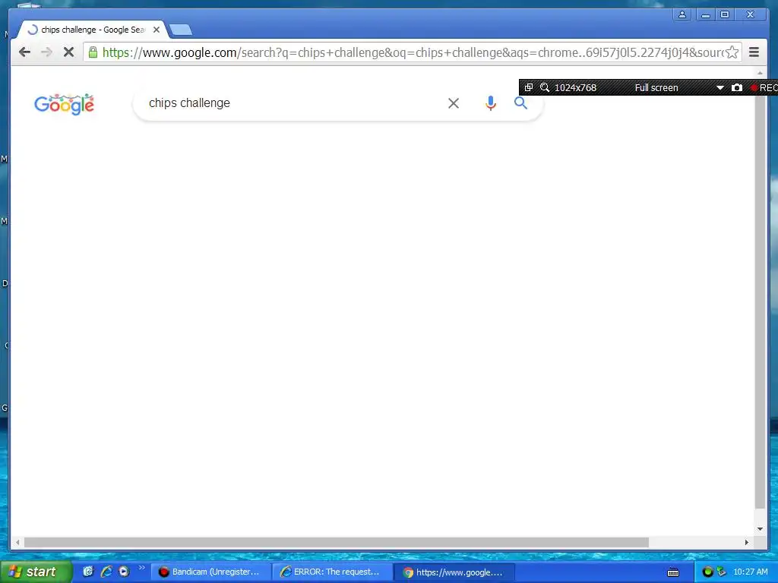Start voice search with microphone icon

pyautogui.click(x=490, y=103)
